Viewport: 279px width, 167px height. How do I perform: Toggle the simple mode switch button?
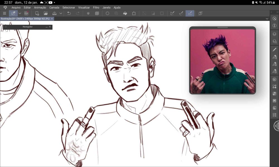point(13,13)
